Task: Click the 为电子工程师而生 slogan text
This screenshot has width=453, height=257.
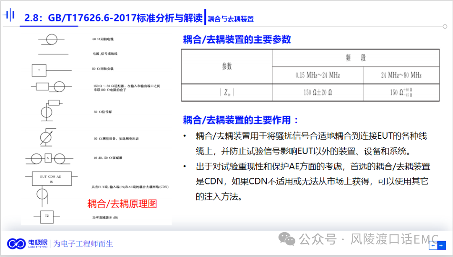Action: [83, 244]
